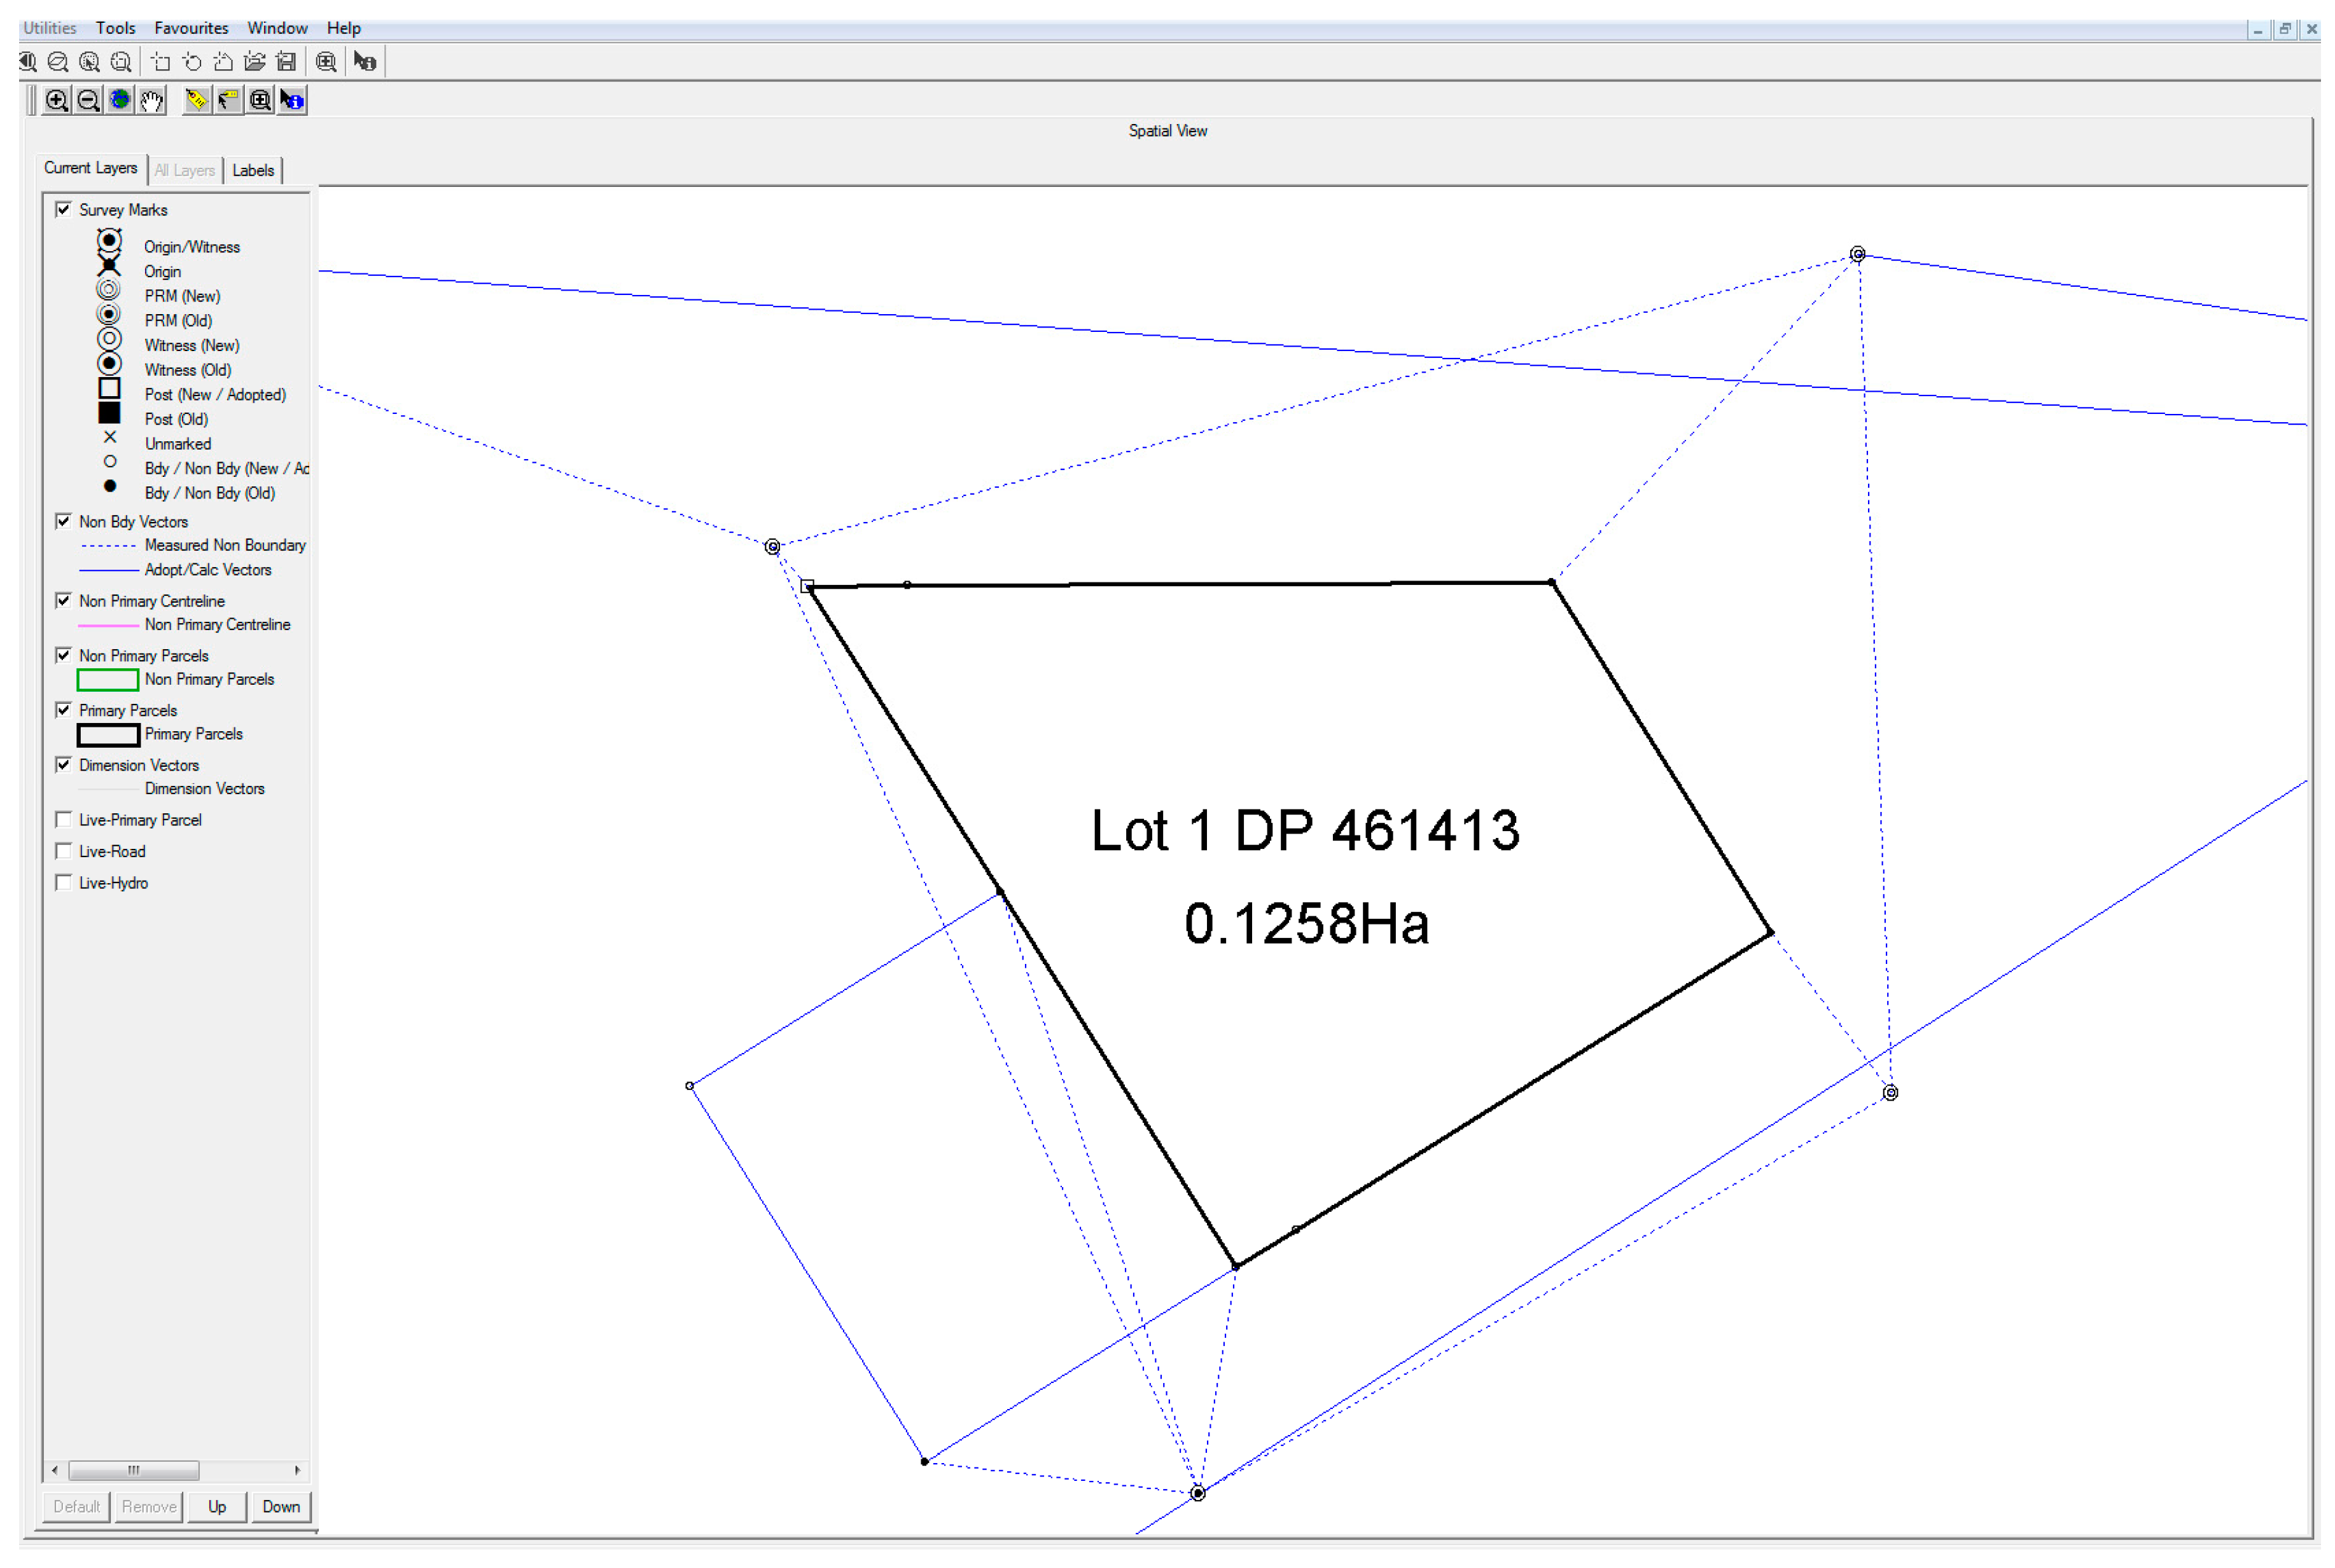The height and width of the screenshot is (1568, 2335).
Task: Switch to the Labels tab
Action: pos(253,170)
